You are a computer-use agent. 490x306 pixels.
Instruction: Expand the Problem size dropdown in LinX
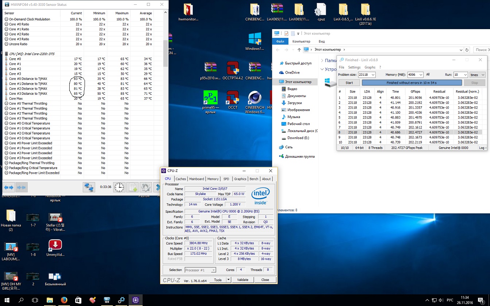point(373,75)
